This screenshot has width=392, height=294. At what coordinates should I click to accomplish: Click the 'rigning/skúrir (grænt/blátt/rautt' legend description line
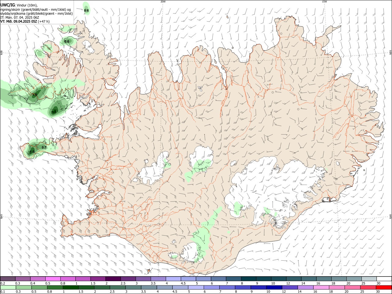point(36,9)
